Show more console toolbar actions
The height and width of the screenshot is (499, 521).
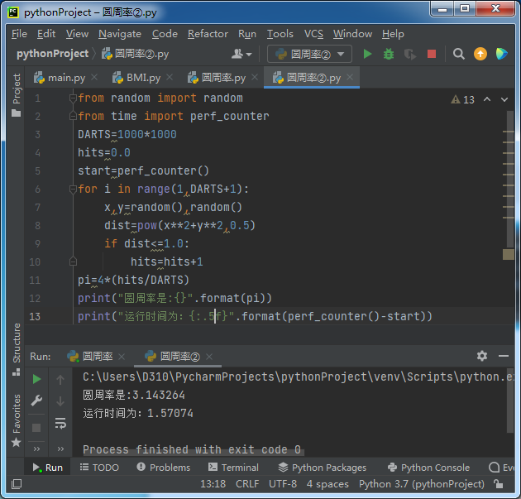pos(60,449)
